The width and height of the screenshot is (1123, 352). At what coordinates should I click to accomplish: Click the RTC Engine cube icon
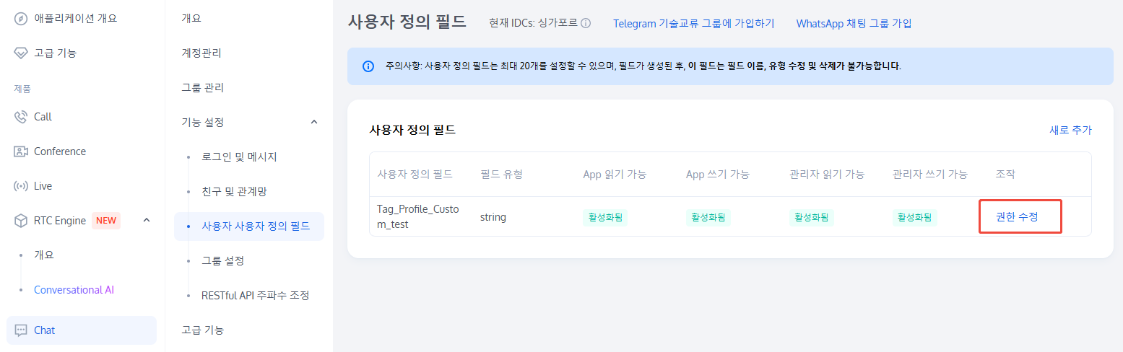(21, 221)
